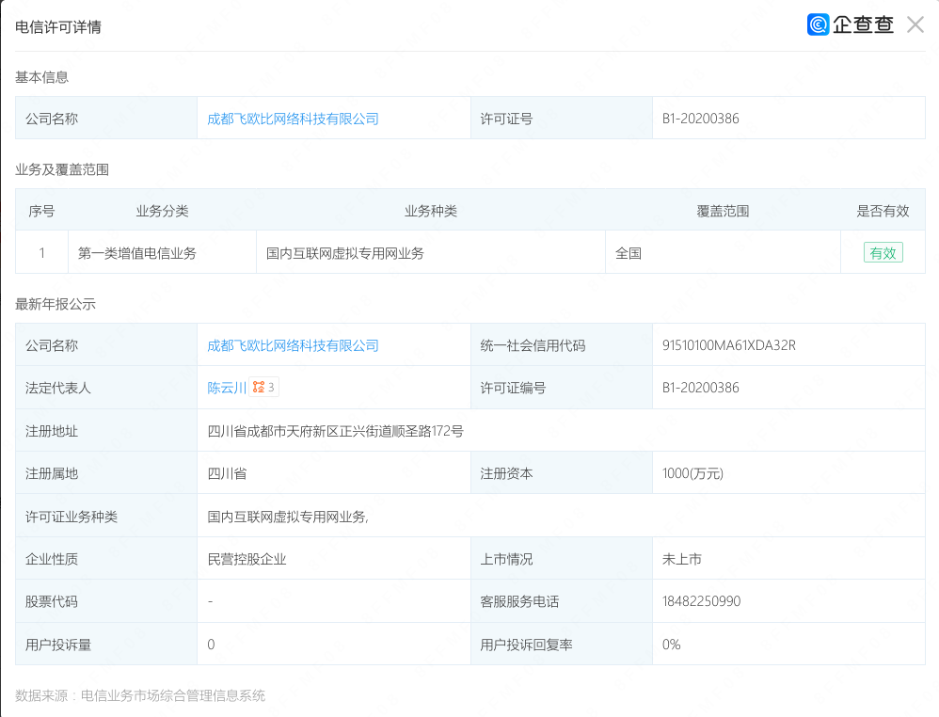
Task: Click customer service phone 18482250990
Action: 701,601
